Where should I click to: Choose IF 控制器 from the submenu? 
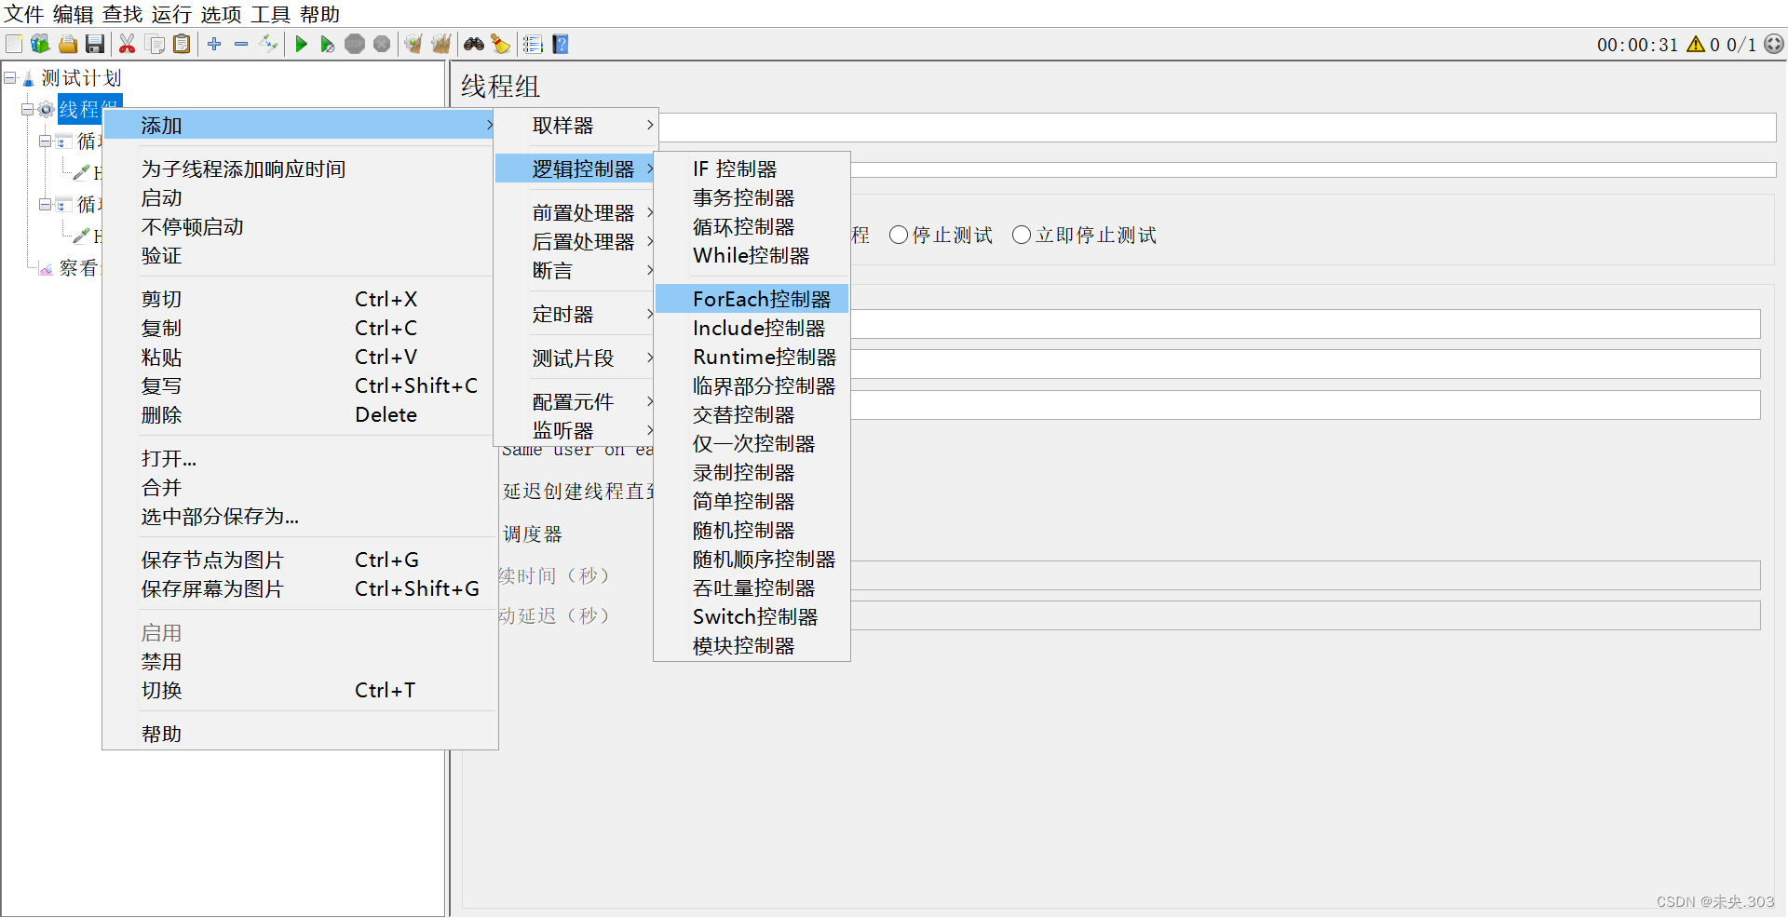[752, 169]
